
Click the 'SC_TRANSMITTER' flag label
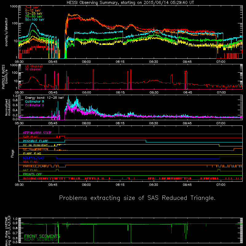click(x=35, y=149)
